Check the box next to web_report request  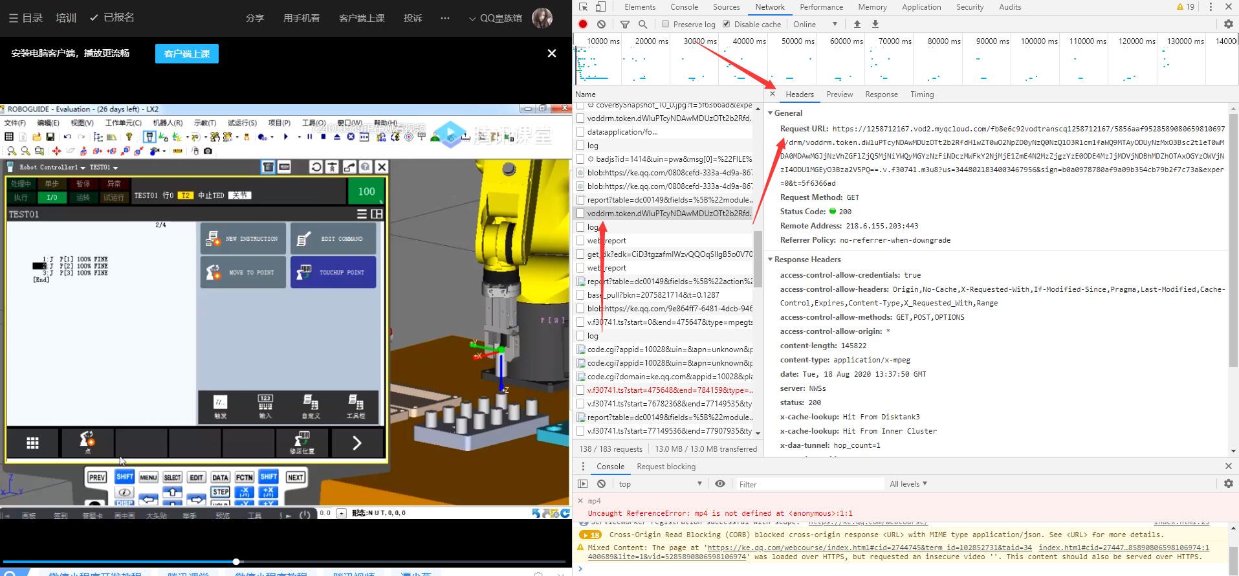[580, 241]
